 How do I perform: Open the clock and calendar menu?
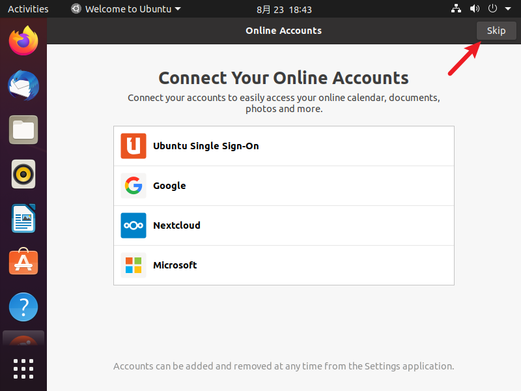point(284,9)
